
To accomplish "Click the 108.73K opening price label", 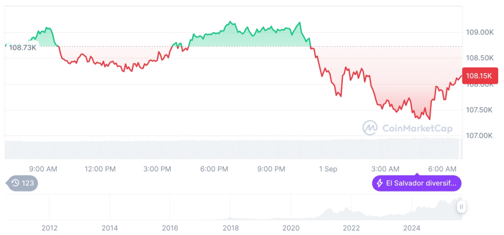I will (x=23, y=47).
